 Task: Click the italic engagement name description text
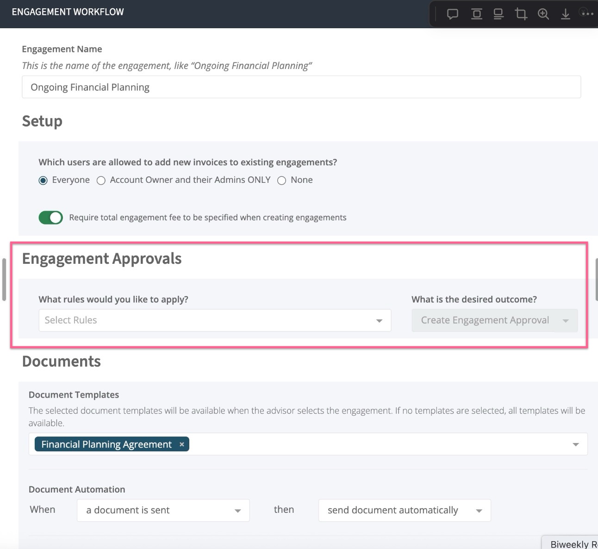tap(167, 66)
